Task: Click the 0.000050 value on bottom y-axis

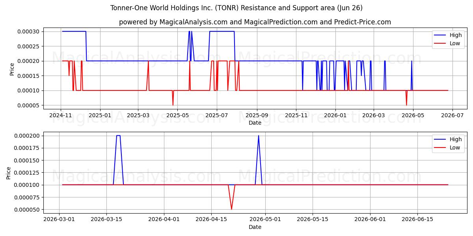Action: [27, 210]
